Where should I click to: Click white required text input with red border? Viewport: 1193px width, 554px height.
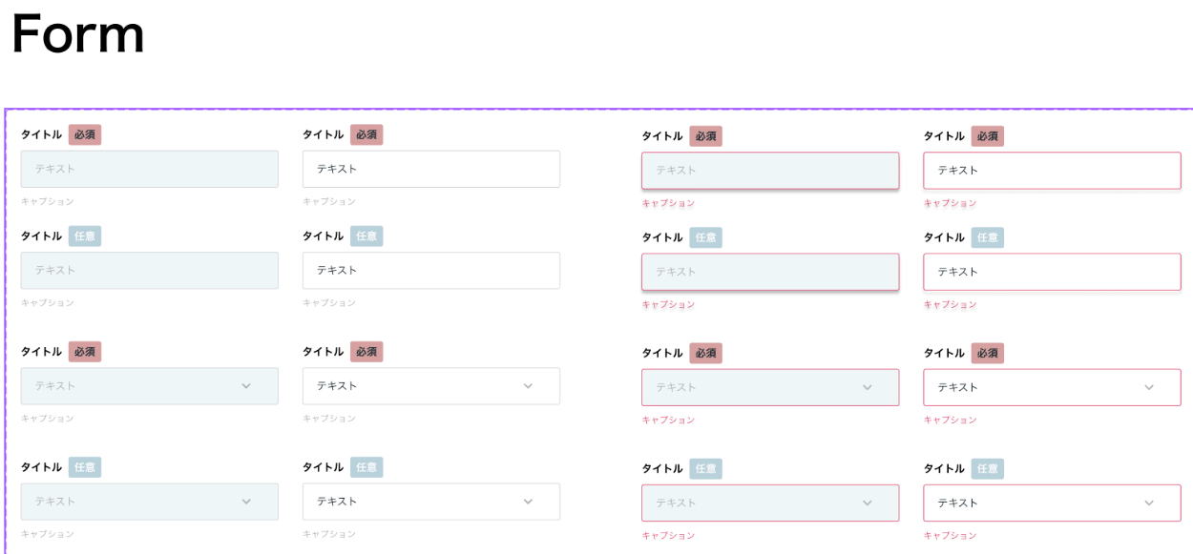(x=1051, y=171)
